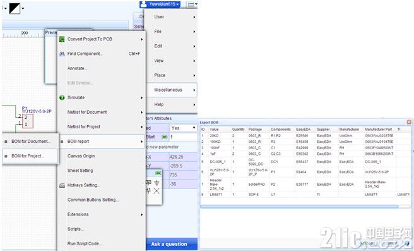The width and height of the screenshot is (414, 251).
Task: Click the Convert Project To PCB icon
Action: 62,39
